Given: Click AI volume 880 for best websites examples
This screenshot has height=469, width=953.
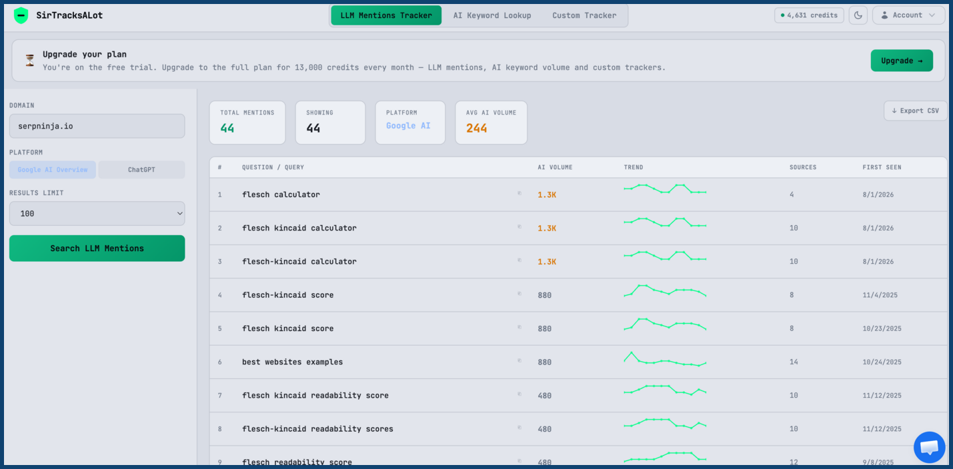Looking at the screenshot, I should (545, 362).
